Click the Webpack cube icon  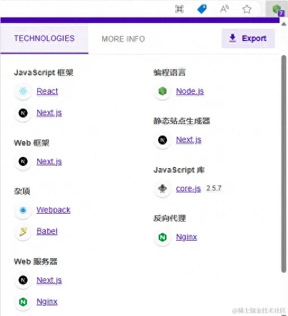coord(23,210)
